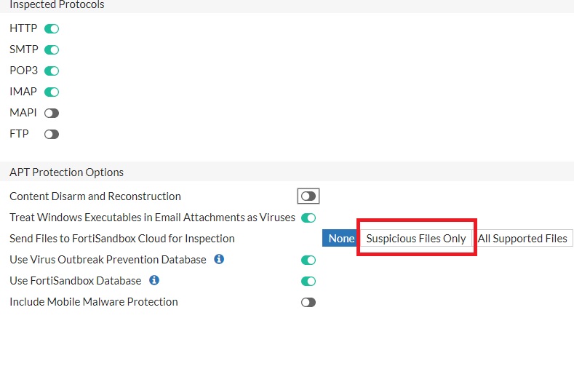This screenshot has height=366, width=574.
Task: Disable HTTP protocol inspection toggle
Action: point(52,29)
